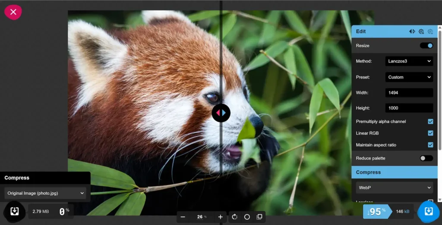Open the Method dropdown showing Lanczos3

click(409, 61)
